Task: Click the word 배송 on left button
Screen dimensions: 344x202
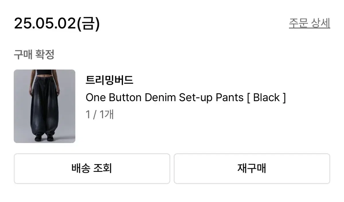Action: pyautogui.click(x=81, y=168)
